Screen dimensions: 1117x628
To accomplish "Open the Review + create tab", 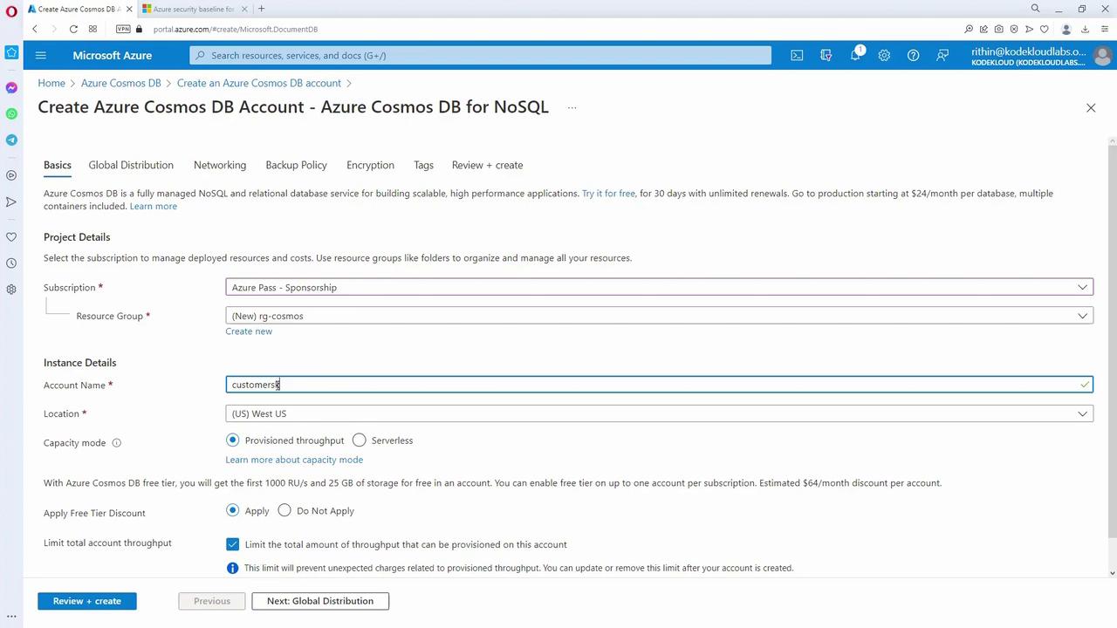I will (x=487, y=165).
